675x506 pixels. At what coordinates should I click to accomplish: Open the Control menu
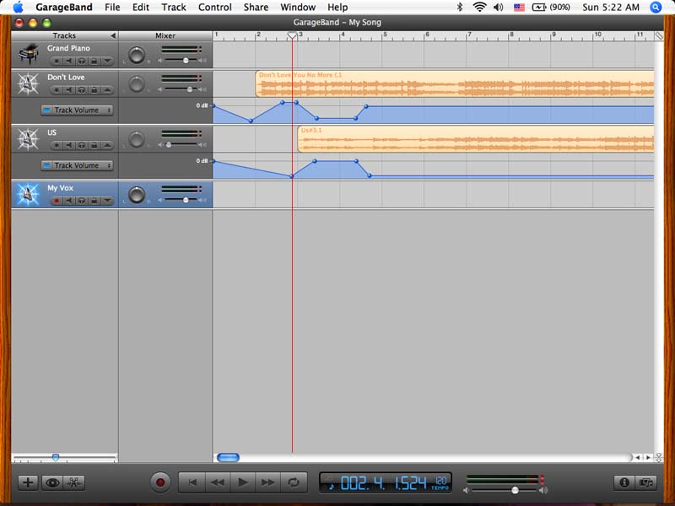[215, 8]
